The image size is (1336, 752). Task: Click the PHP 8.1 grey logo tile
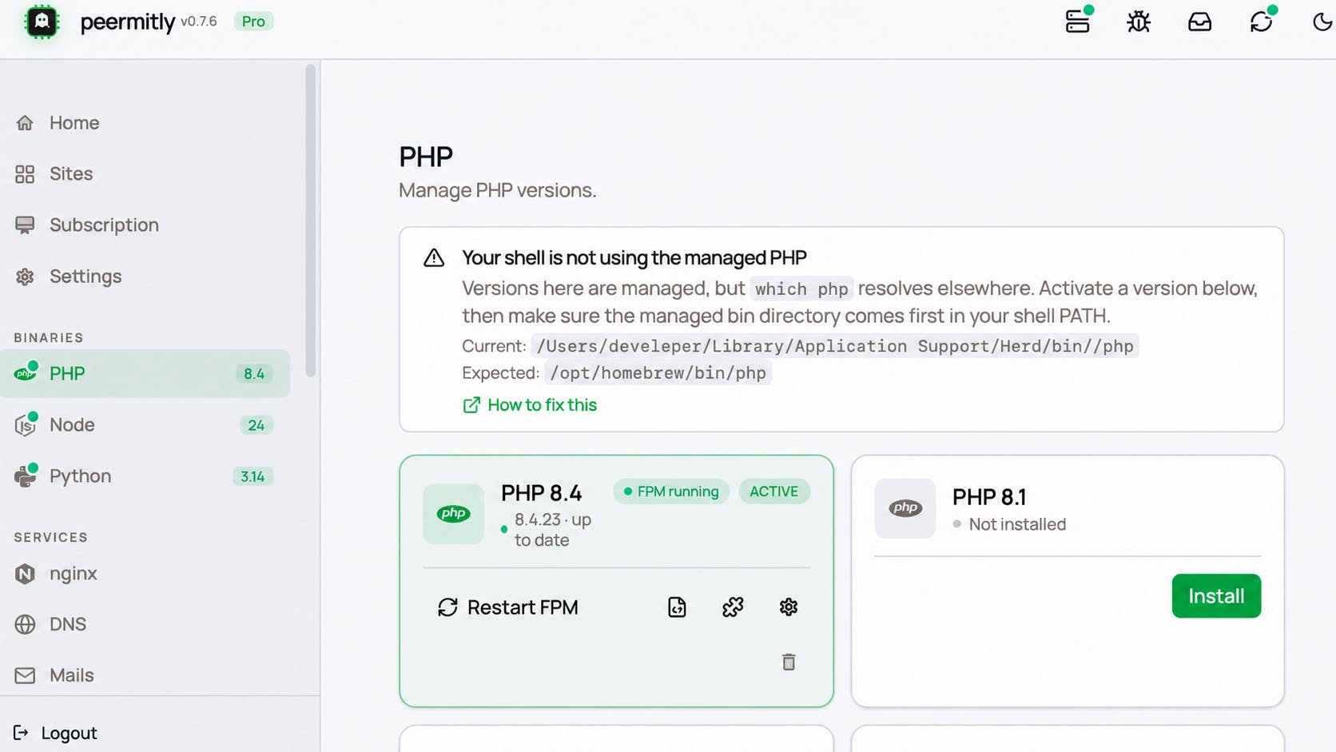pyautogui.click(x=905, y=508)
